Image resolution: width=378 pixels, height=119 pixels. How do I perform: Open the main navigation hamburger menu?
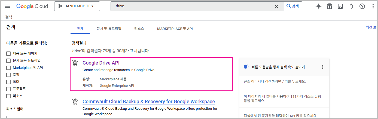(7, 6)
